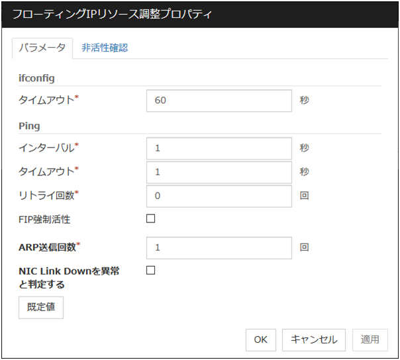Click the ifconfig section heading

pyautogui.click(x=36, y=77)
